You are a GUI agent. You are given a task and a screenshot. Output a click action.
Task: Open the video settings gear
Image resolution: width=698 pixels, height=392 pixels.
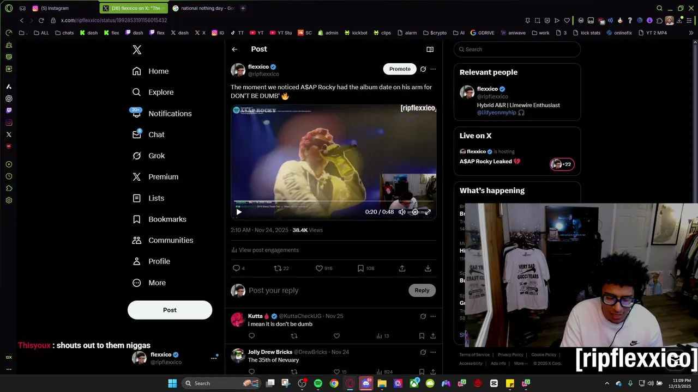tap(415, 212)
